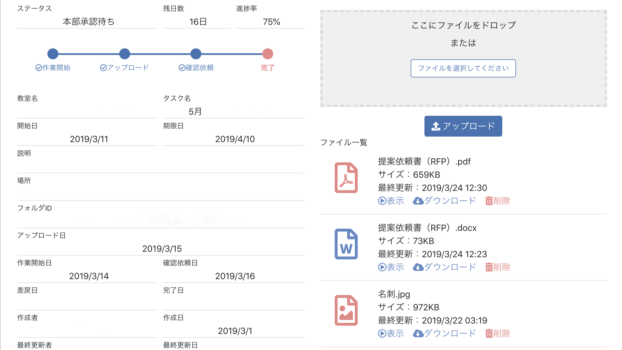Image resolution: width=622 pixels, height=350 pixels.
Task: Select the red 完了 step circle
Action: pyautogui.click(x=267, y=54)
